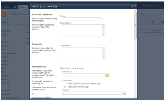The height and width of the screenshot is (101, 165).
Task: Open the Pictures link in left navigation
Action: (x=6, y=31)
